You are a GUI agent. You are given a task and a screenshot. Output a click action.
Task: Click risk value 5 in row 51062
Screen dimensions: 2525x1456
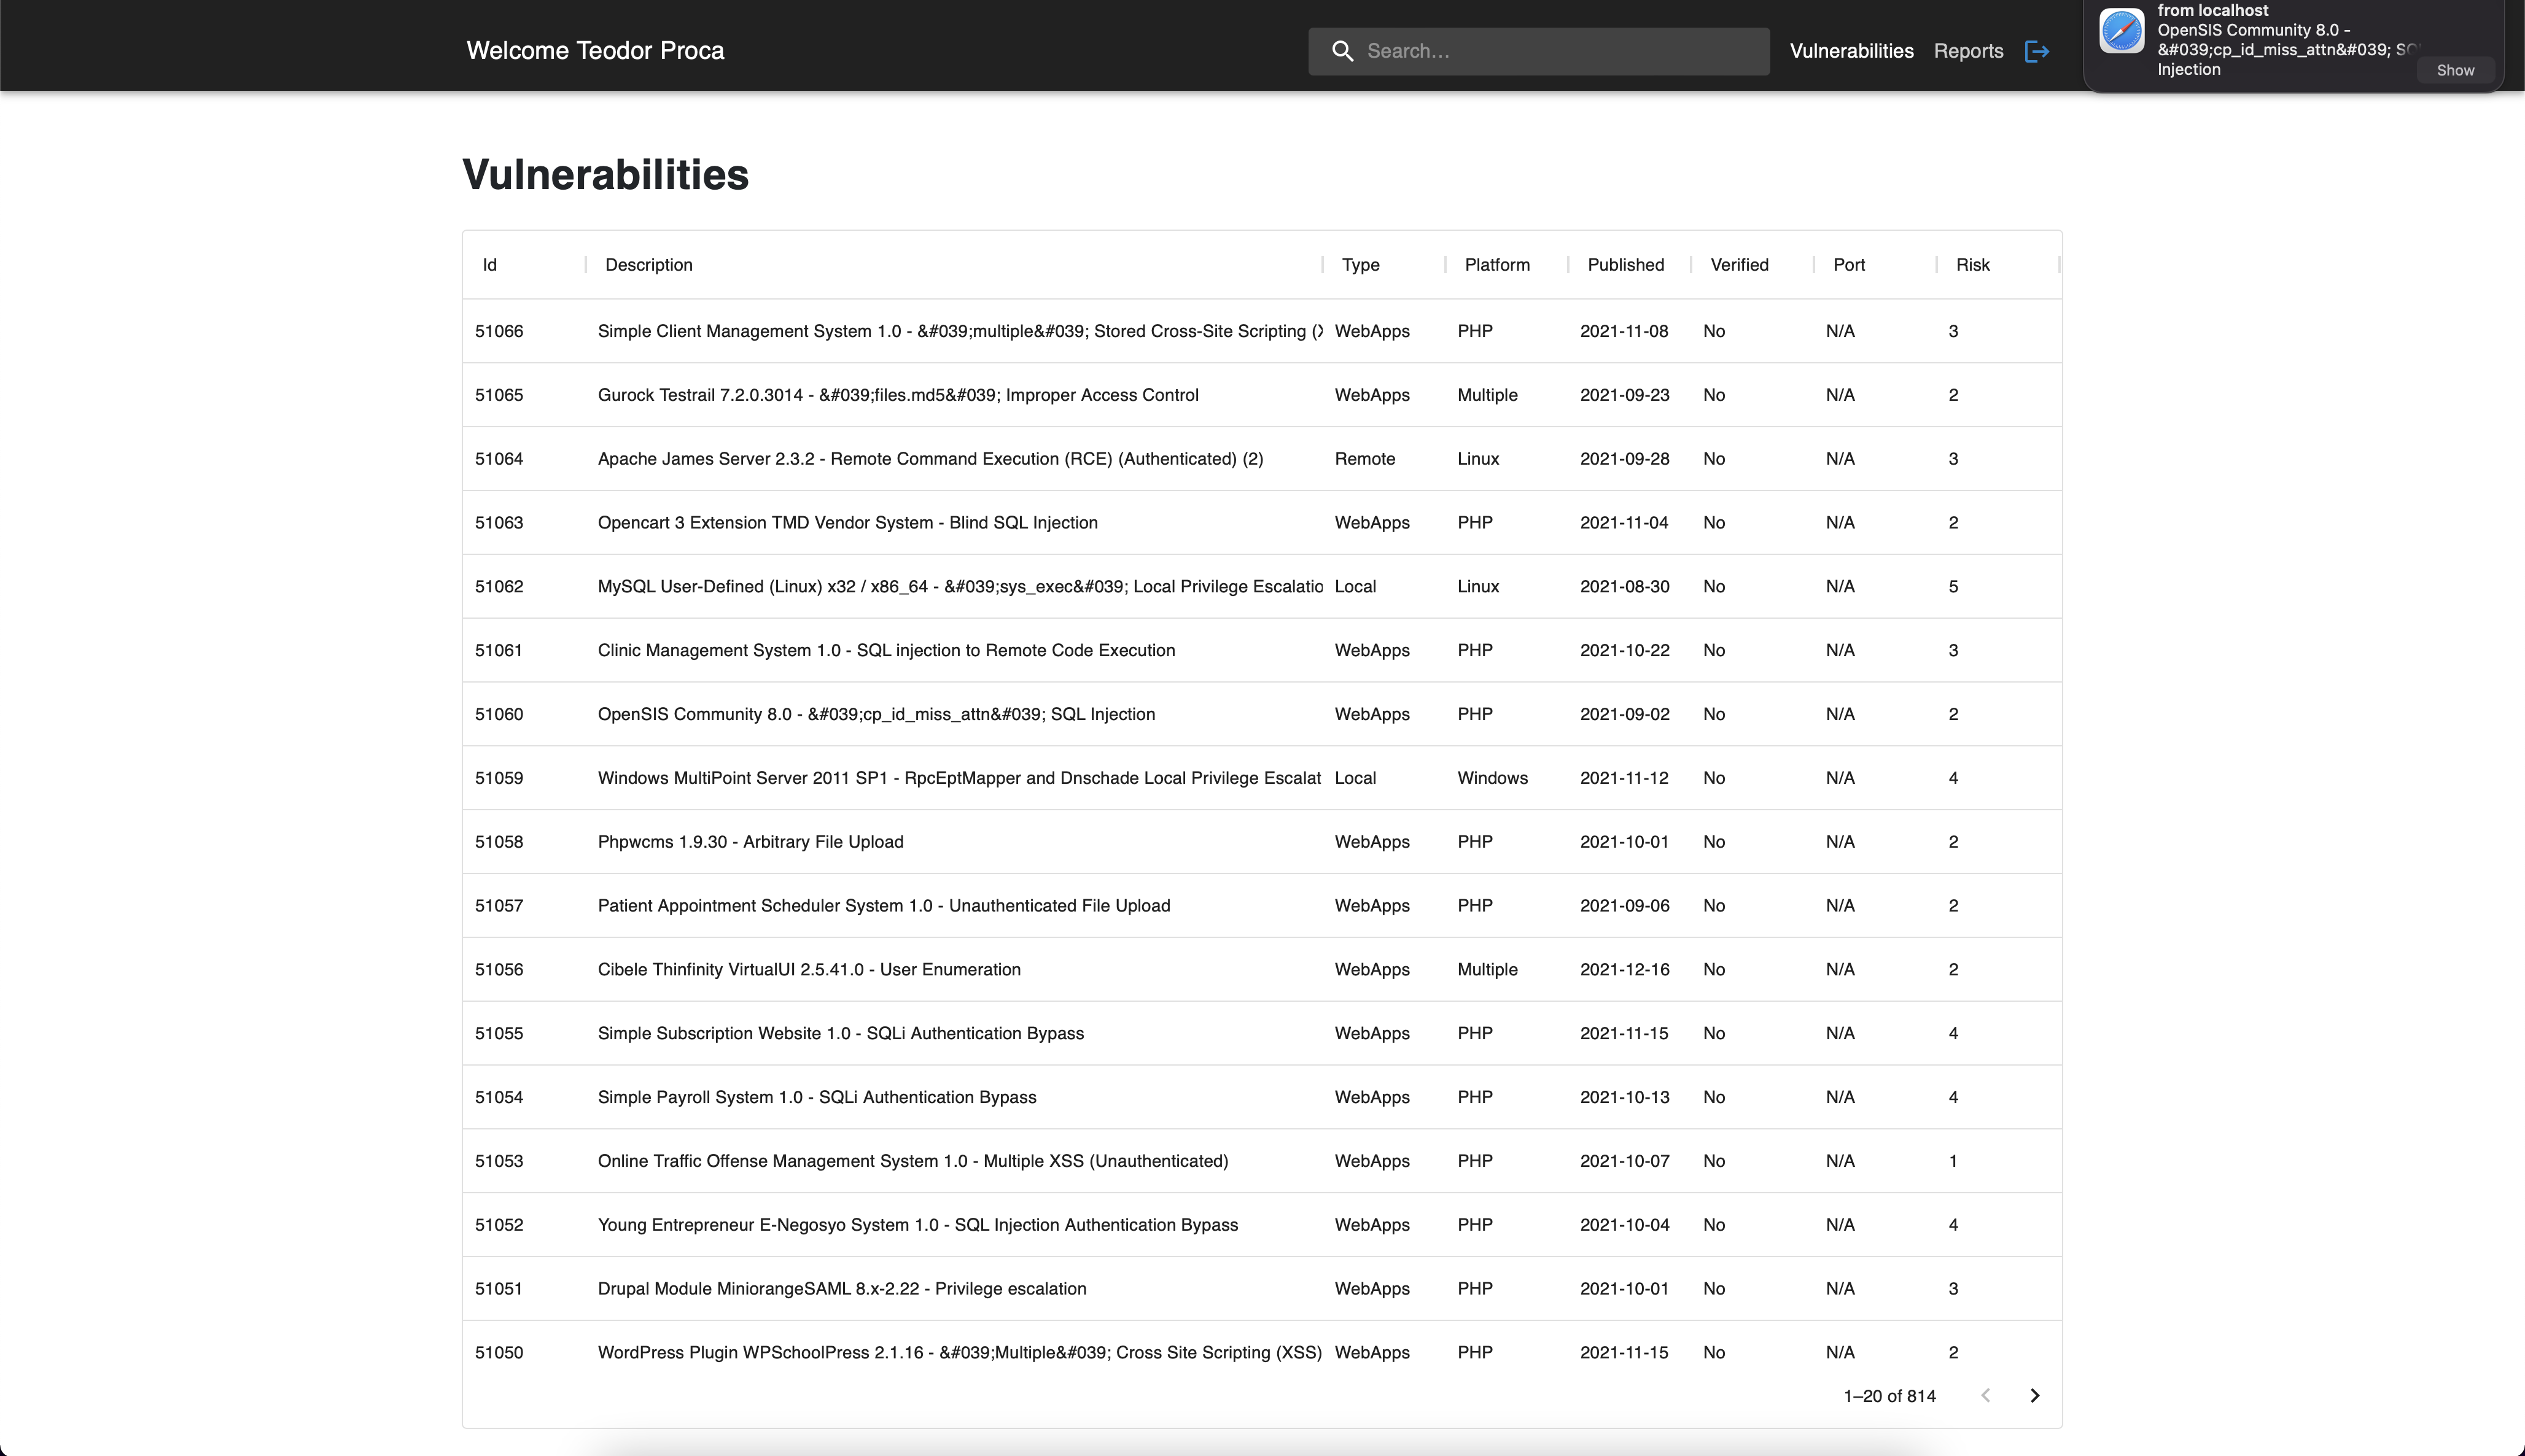1954,587
